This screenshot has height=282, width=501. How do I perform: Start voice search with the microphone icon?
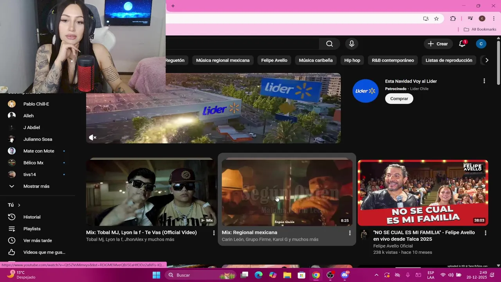(351, 44)
